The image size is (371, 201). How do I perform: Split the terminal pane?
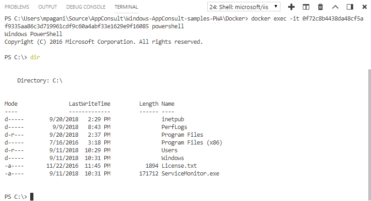pyautogui.click(x=306, y=7)
